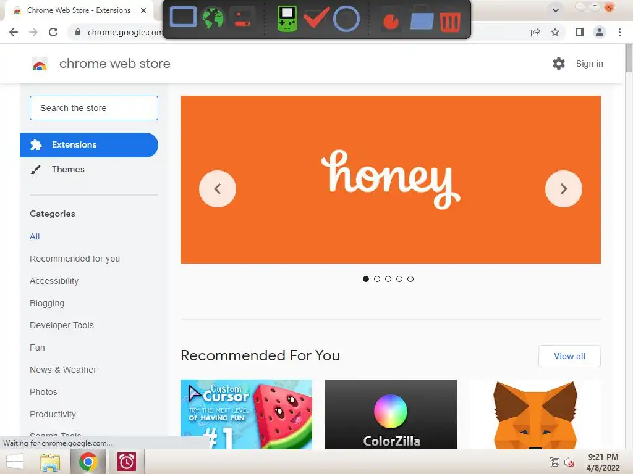Show previous carousel slide
633x474 pixels.
click(x=218, y=189)
